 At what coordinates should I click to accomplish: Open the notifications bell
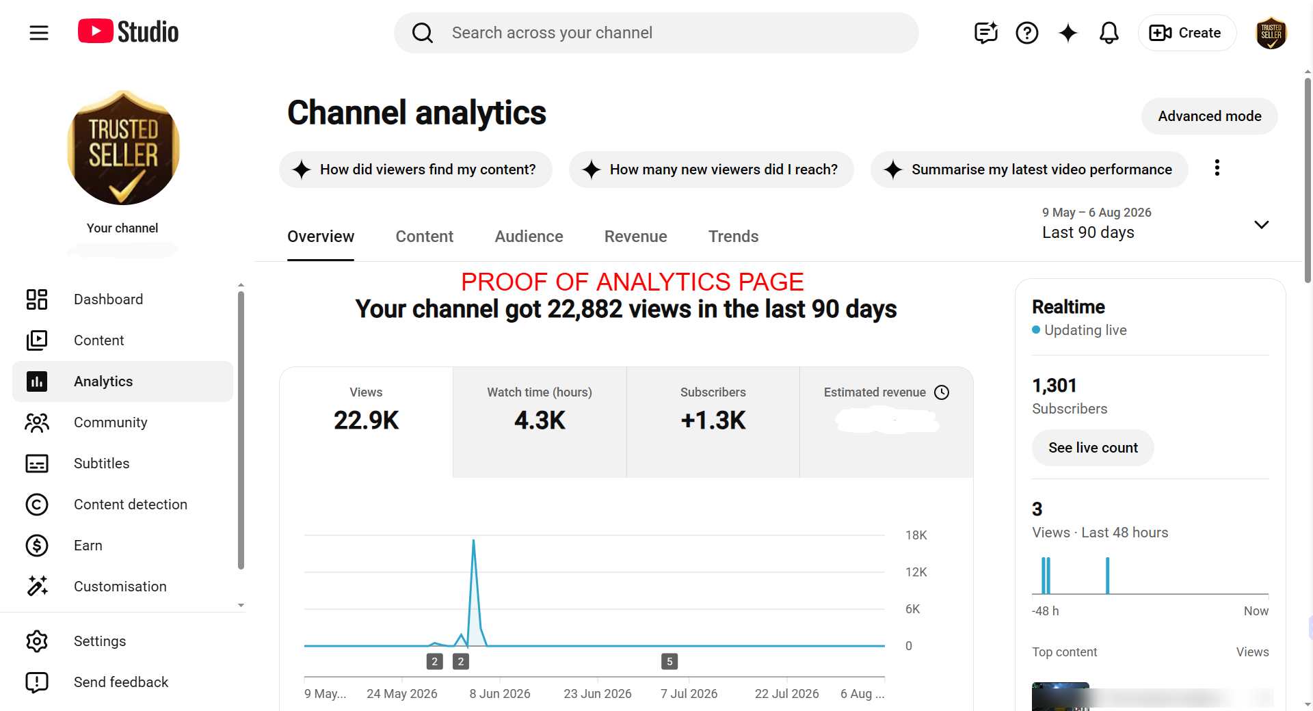[1109, 33]
